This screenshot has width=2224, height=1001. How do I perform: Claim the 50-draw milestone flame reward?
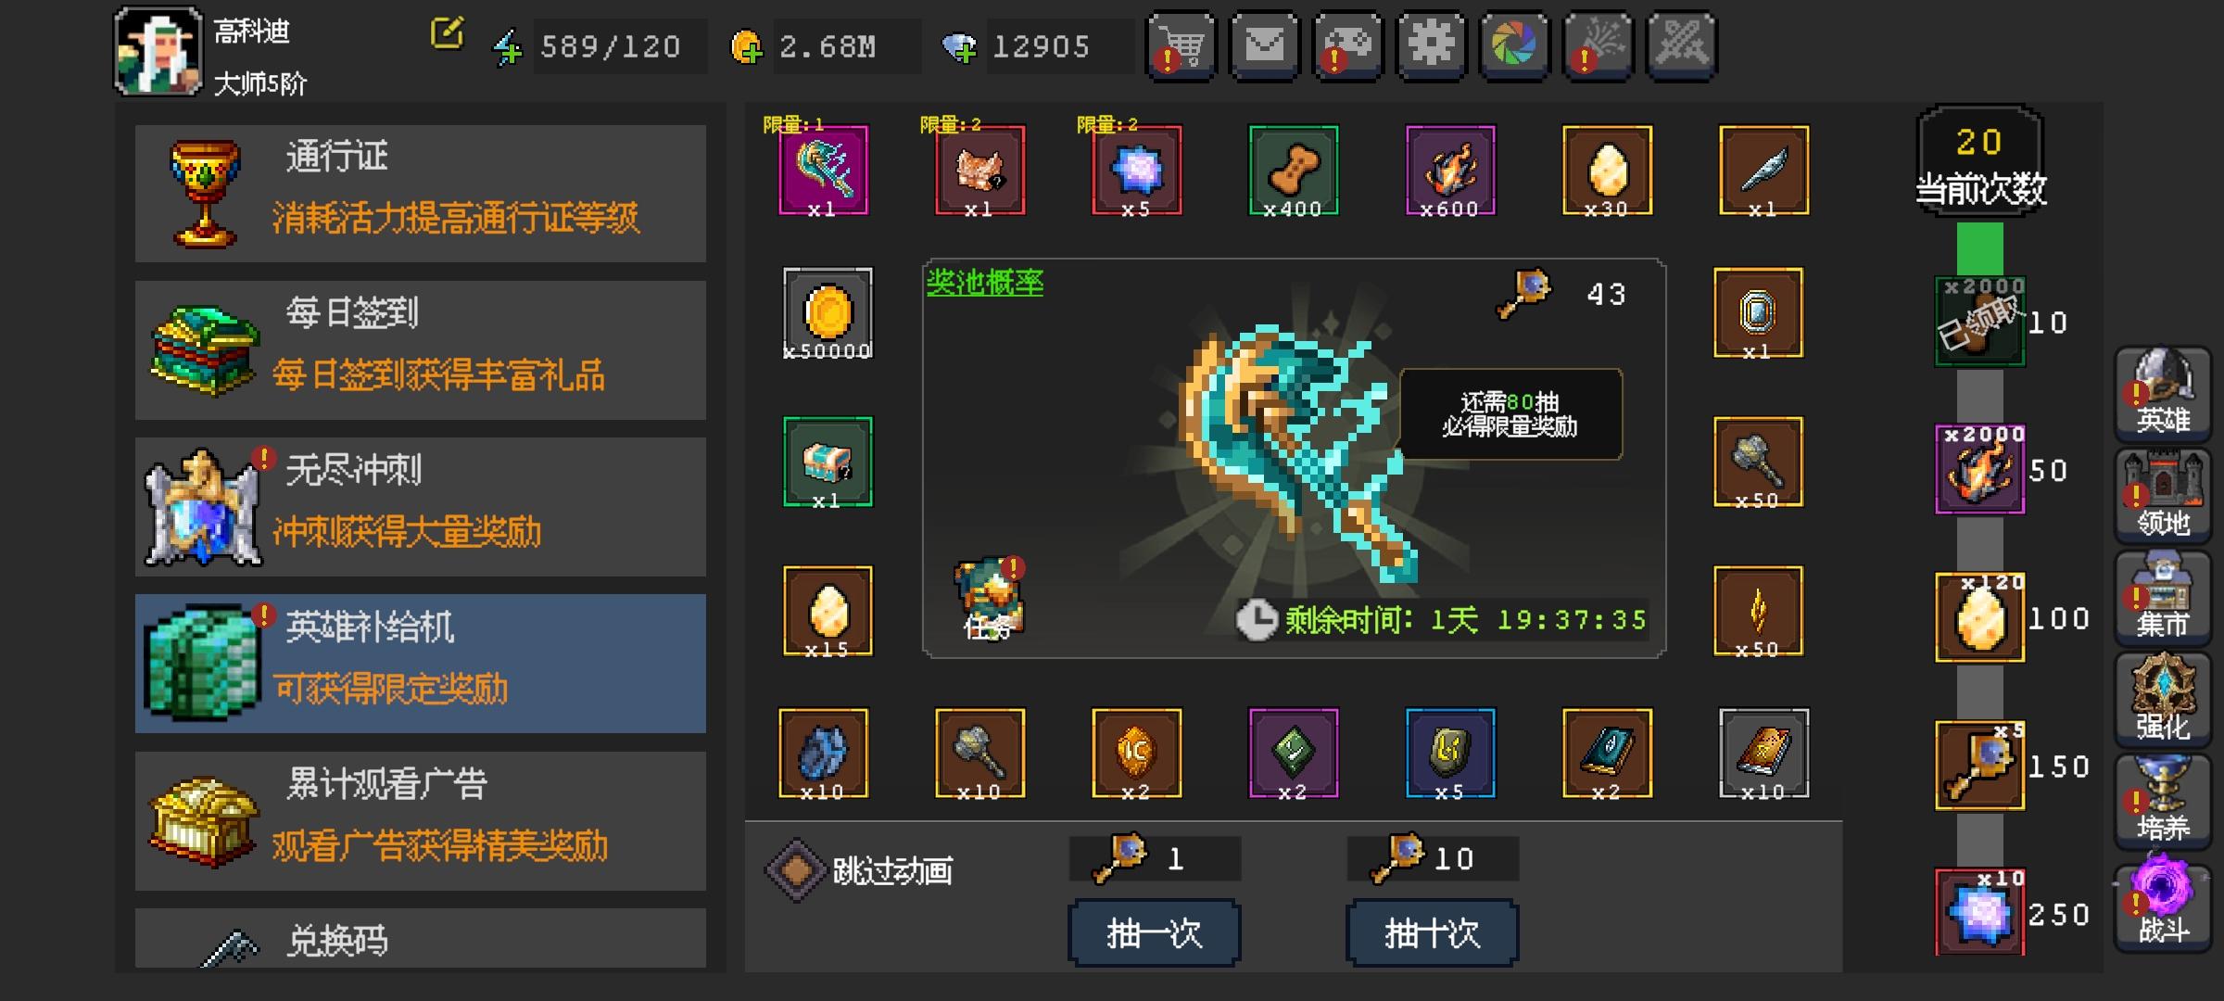click(1980, 469)
